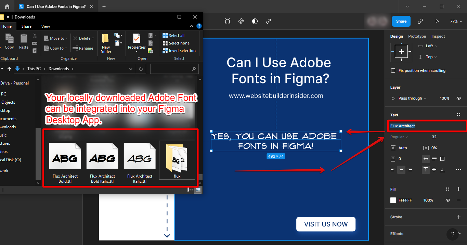Set fixed size text resizing
This screenshot has height=245, width=467.
coord(442,159)
